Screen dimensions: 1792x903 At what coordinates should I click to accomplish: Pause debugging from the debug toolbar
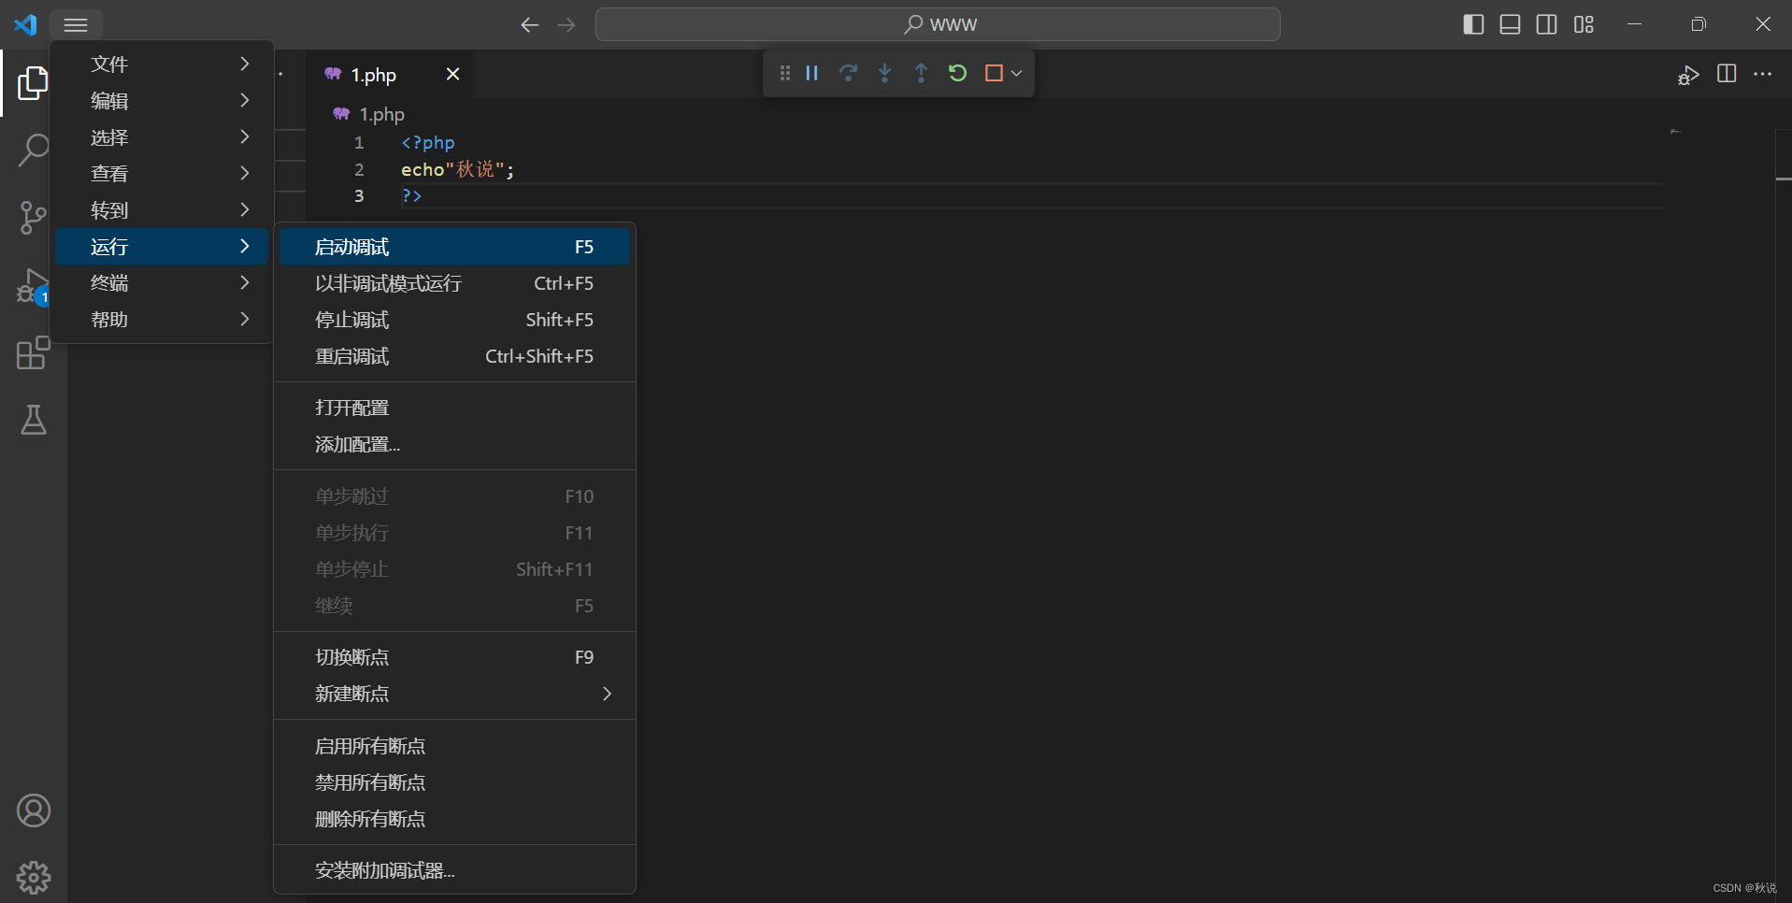pyautogui.click(x=812, y=73)
